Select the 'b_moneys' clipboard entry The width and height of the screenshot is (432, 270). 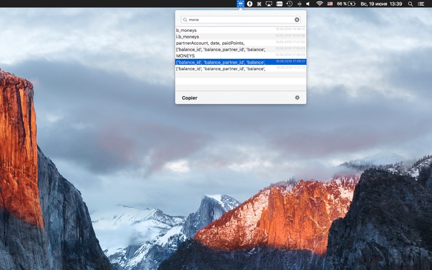240,30
